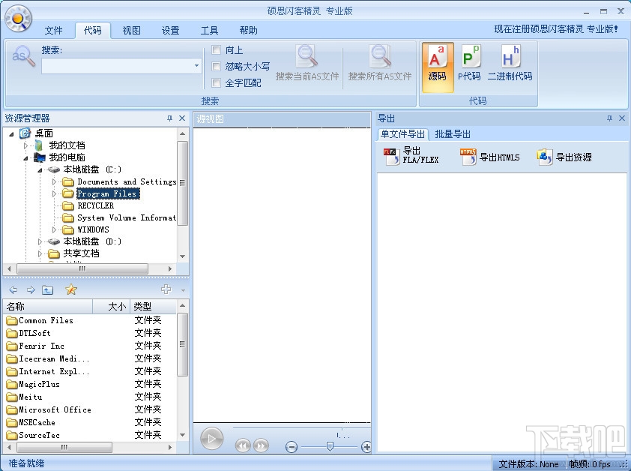The width and height of the screenshot is (631, 471).
Task: Sort file list by 类型 column
Action: tap(153, 307)
